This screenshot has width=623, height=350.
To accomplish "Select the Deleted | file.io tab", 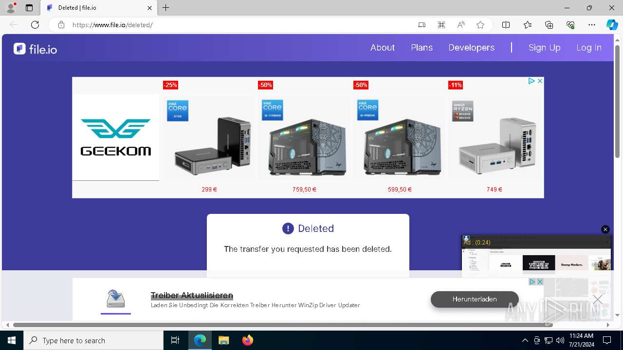I will click(x=100, y=8).
